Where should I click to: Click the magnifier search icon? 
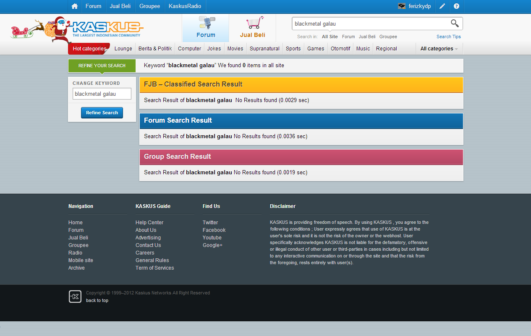[x=455, y=24]
